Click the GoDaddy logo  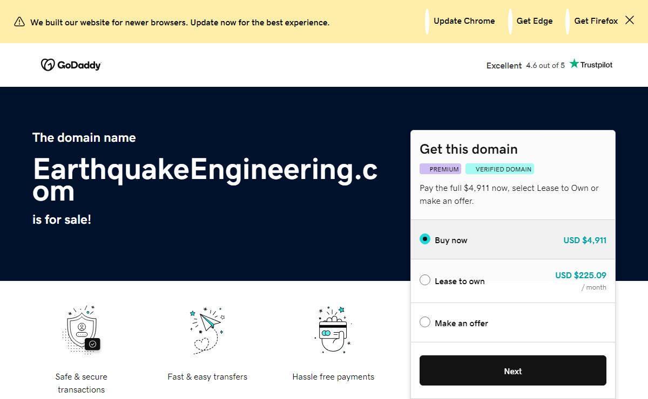[71, 65]
